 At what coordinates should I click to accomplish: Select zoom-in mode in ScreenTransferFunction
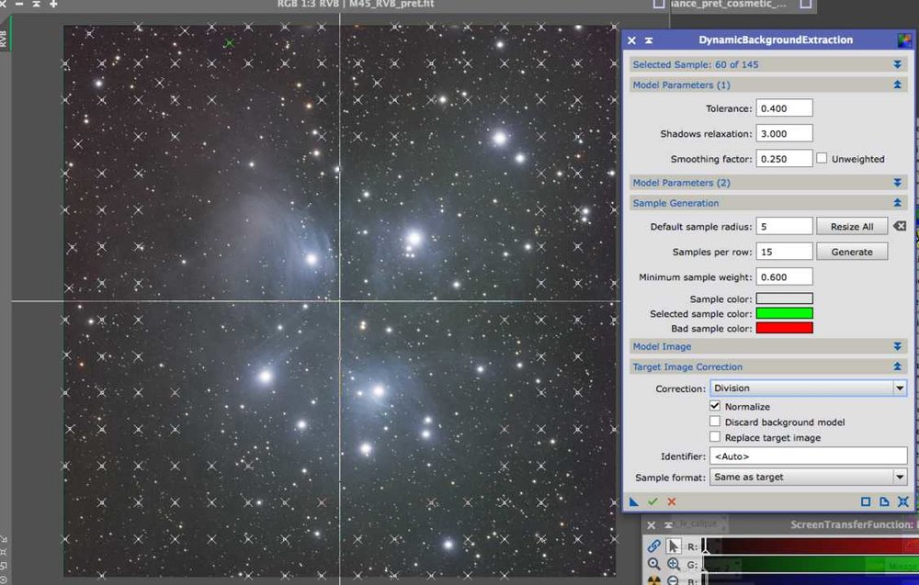click(x=674, y=564)
